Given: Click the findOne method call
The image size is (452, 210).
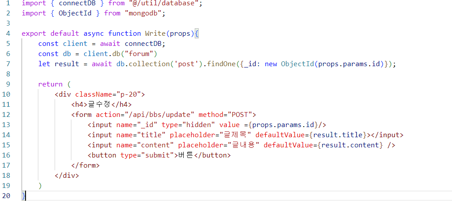Looking at the screenshot, I should click(222, 64).
